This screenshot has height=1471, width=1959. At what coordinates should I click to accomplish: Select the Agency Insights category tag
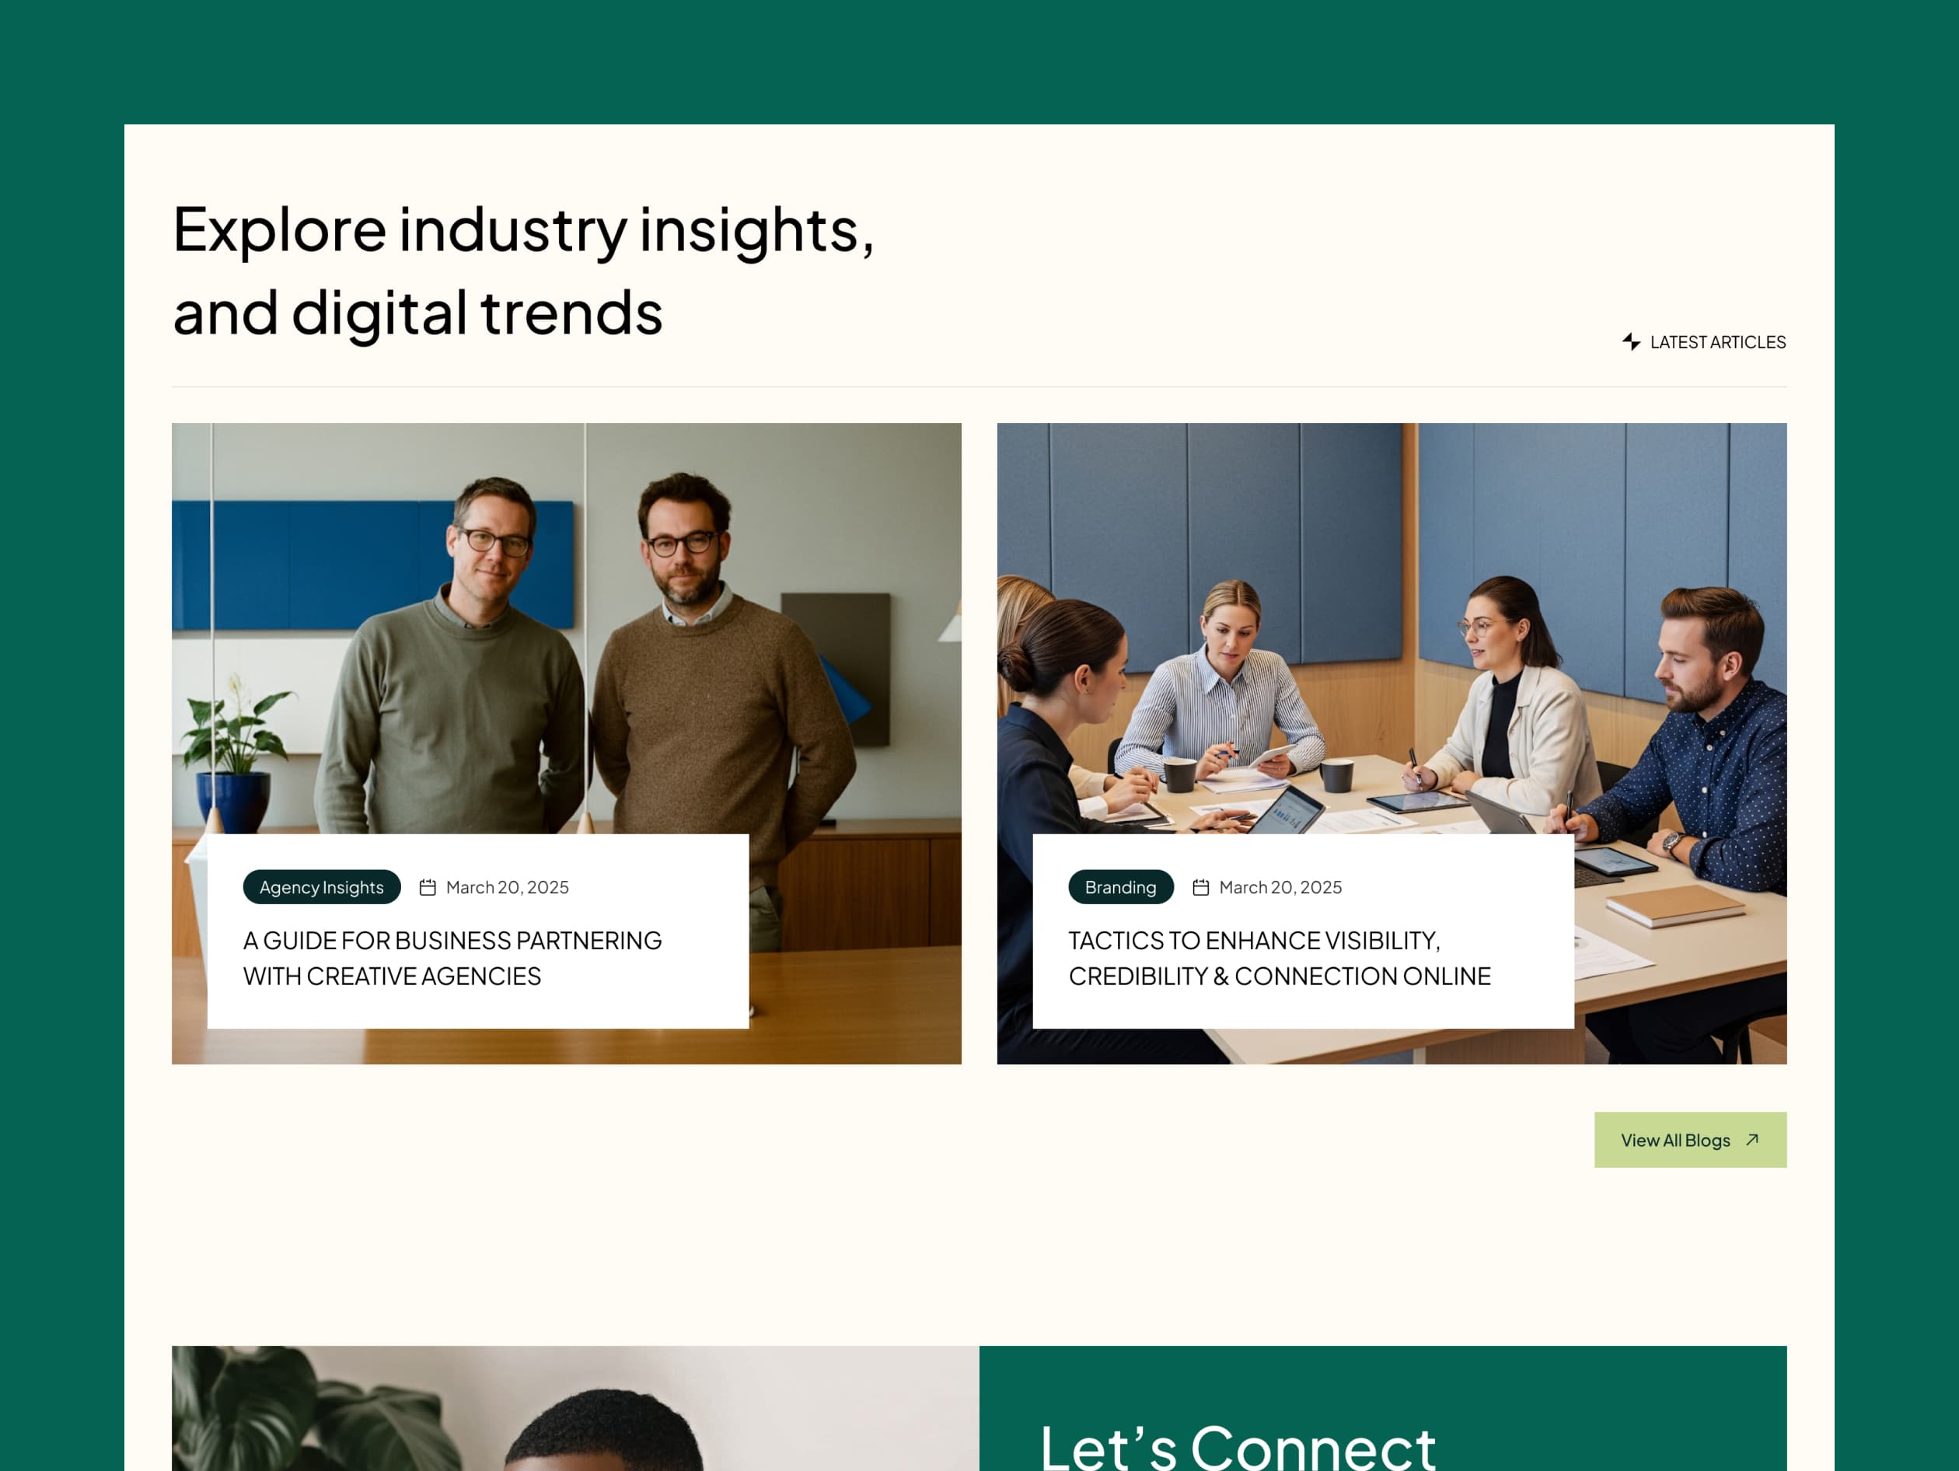(322, 887)
